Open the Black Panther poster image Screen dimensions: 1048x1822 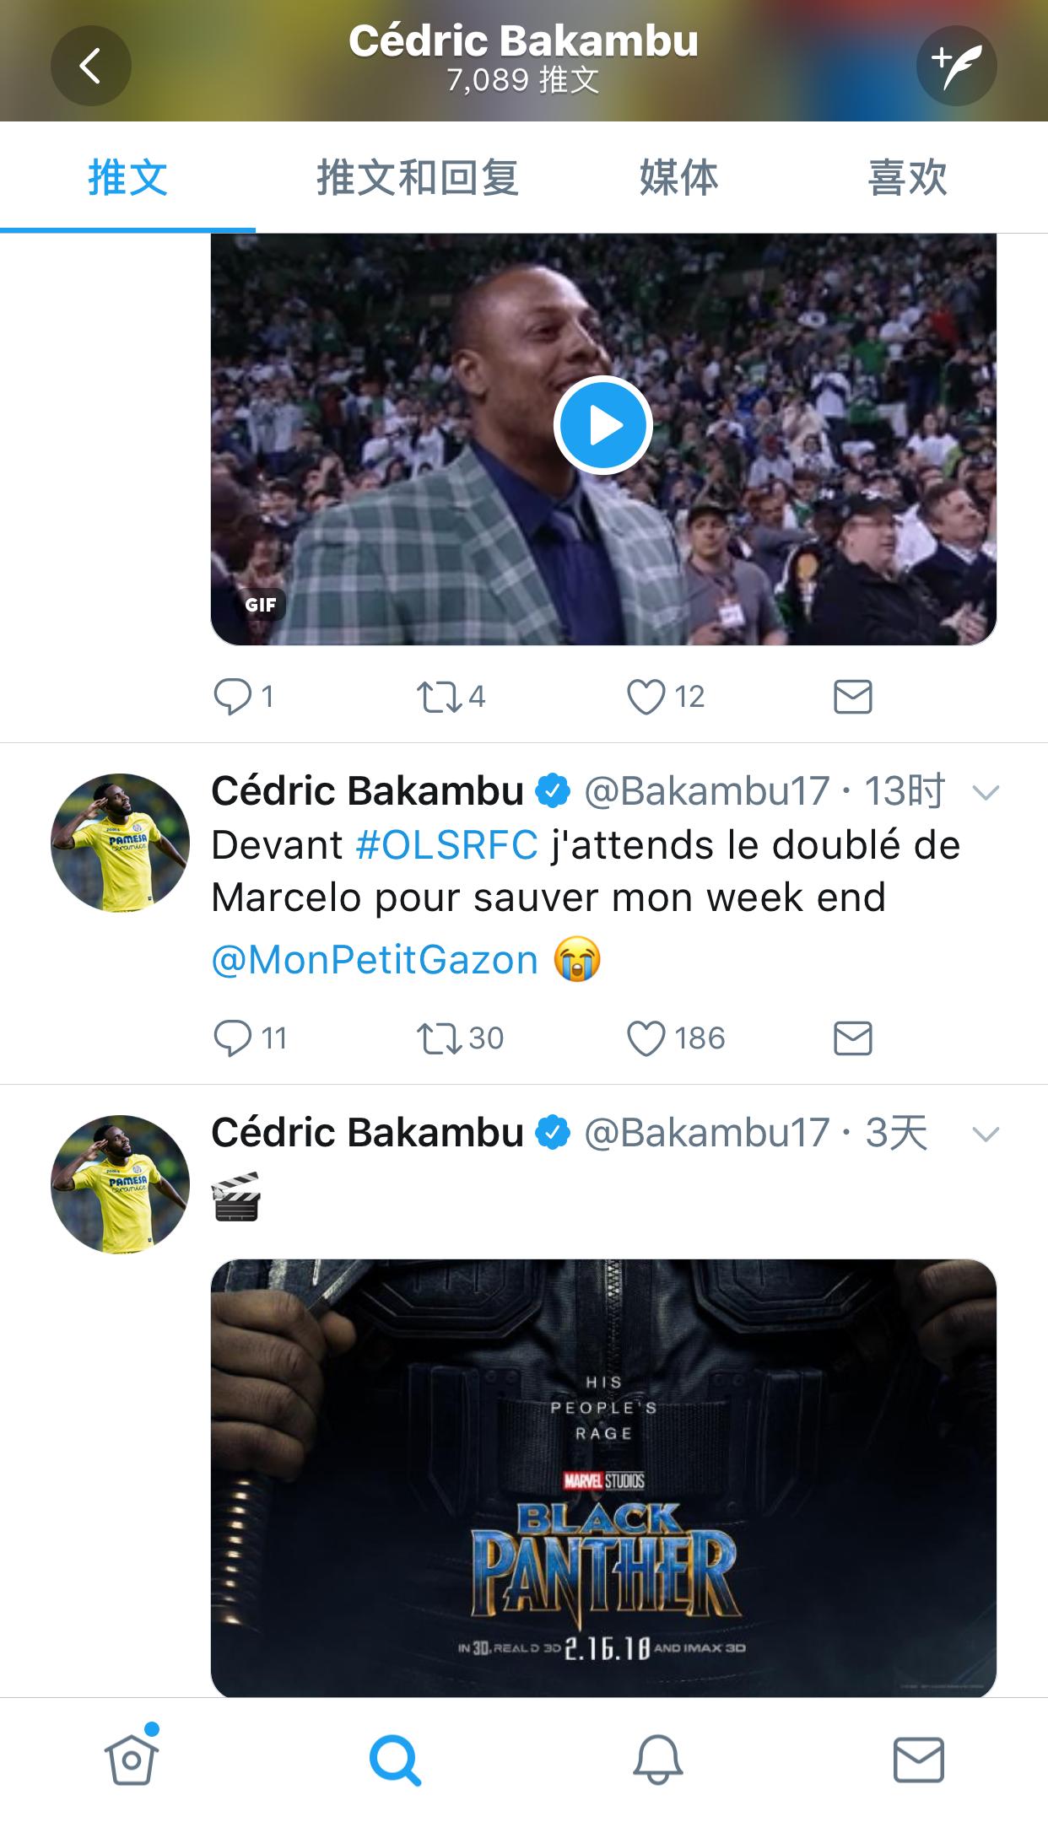click(602, 1476)
